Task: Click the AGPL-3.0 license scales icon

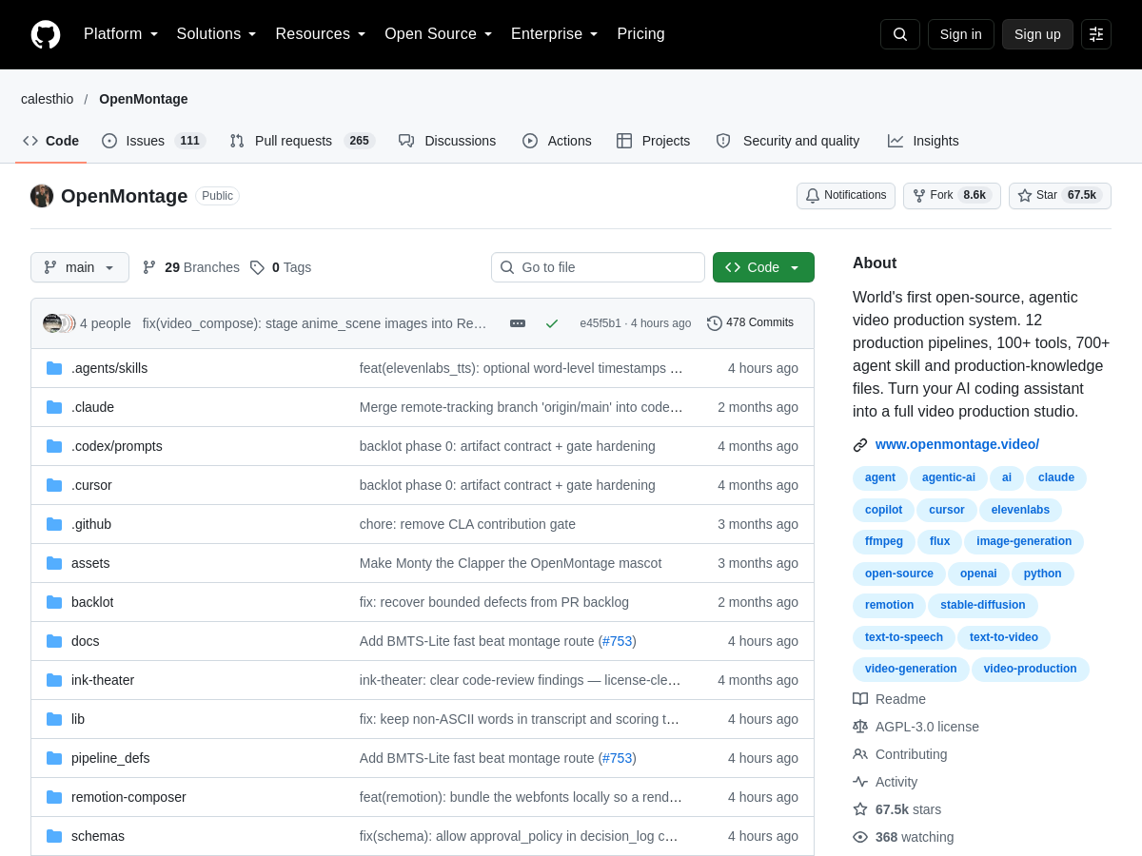Action: (x=860, y=727)
